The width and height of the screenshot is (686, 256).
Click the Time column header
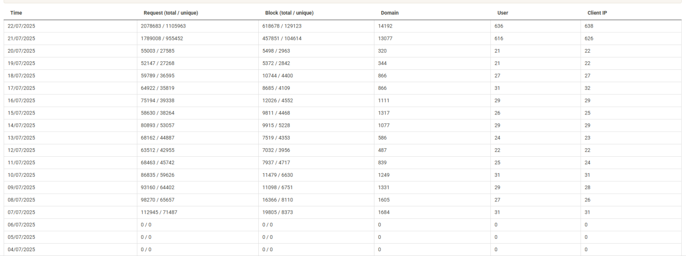[x=16, y=13]
